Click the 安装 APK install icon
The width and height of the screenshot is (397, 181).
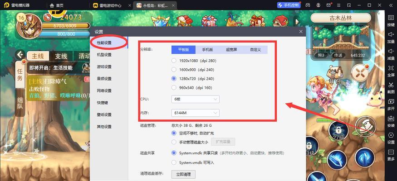(x=391, y=118)
